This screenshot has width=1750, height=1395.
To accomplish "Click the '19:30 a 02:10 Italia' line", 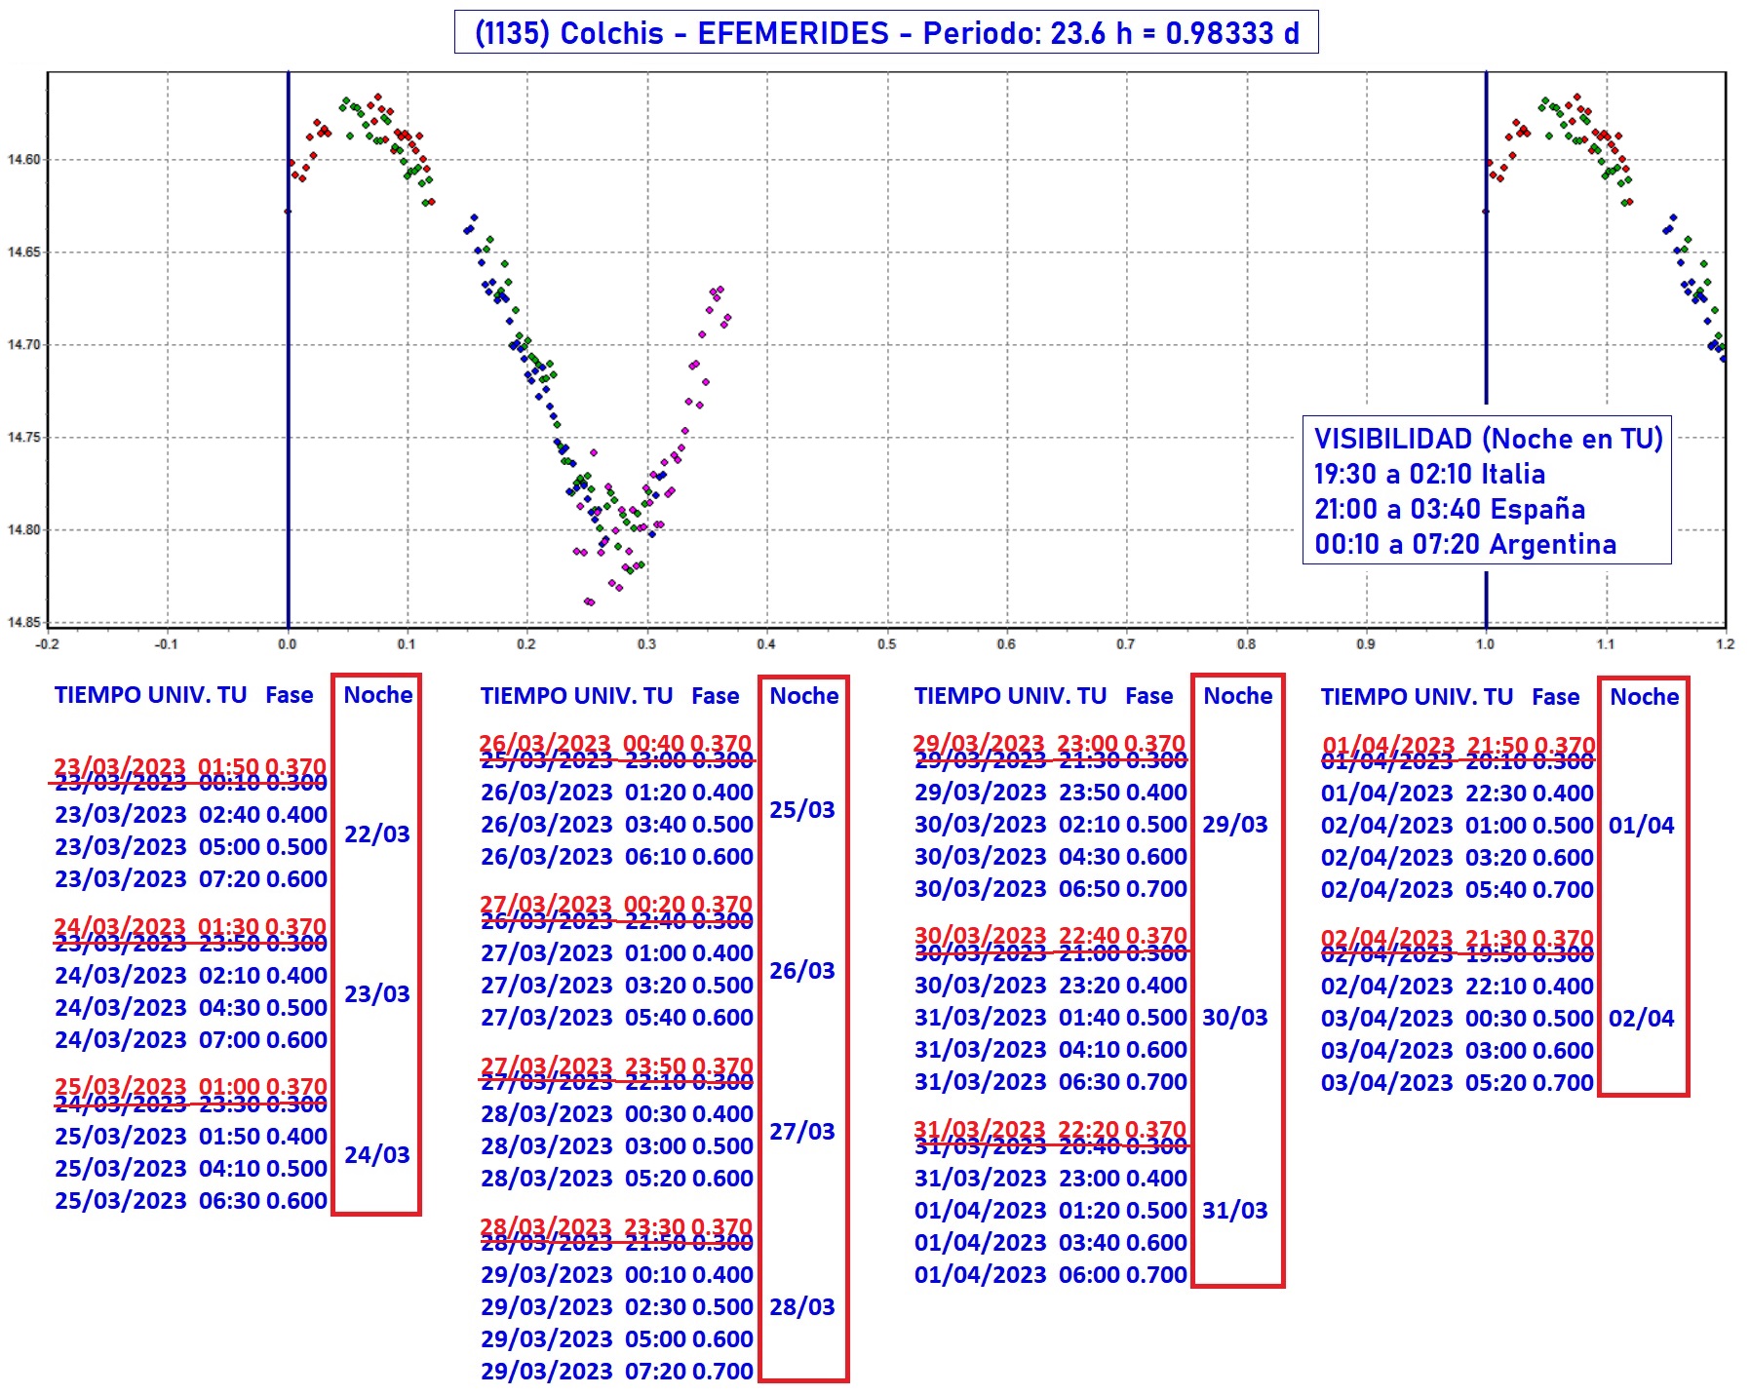I will 1429,474.
